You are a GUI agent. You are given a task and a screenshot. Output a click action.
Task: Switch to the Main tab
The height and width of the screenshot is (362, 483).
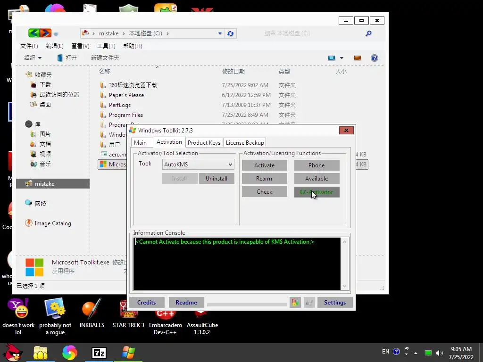(140, 142)
